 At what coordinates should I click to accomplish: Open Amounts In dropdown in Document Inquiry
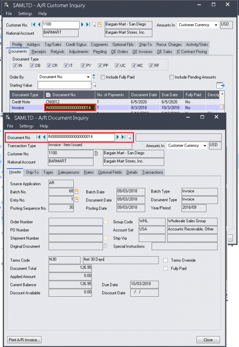tap(205, 145)
